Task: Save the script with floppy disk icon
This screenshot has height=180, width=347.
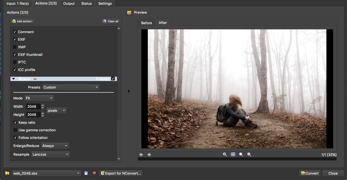Action: [86, 173]
